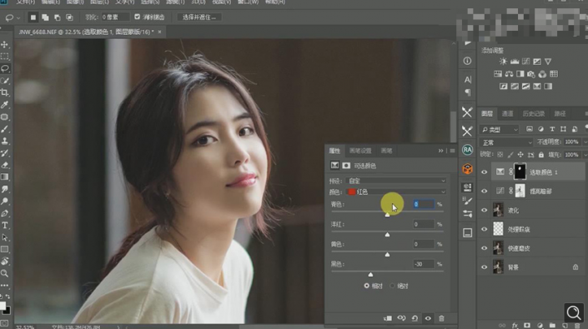Screen dimensions: 588x329
Task: Lock all for layer in Layers panel
Action: click(x=540, y=155)
